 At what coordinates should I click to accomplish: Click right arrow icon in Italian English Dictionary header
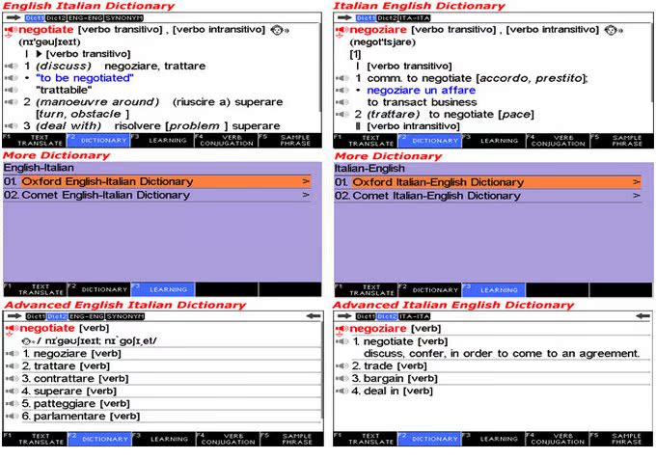coord(344,17)
